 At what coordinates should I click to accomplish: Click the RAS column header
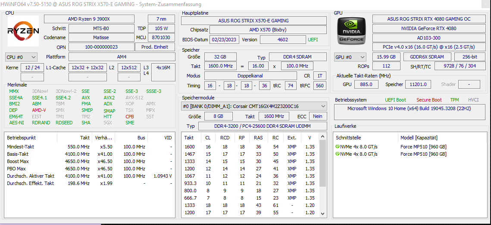coord(258,138)
